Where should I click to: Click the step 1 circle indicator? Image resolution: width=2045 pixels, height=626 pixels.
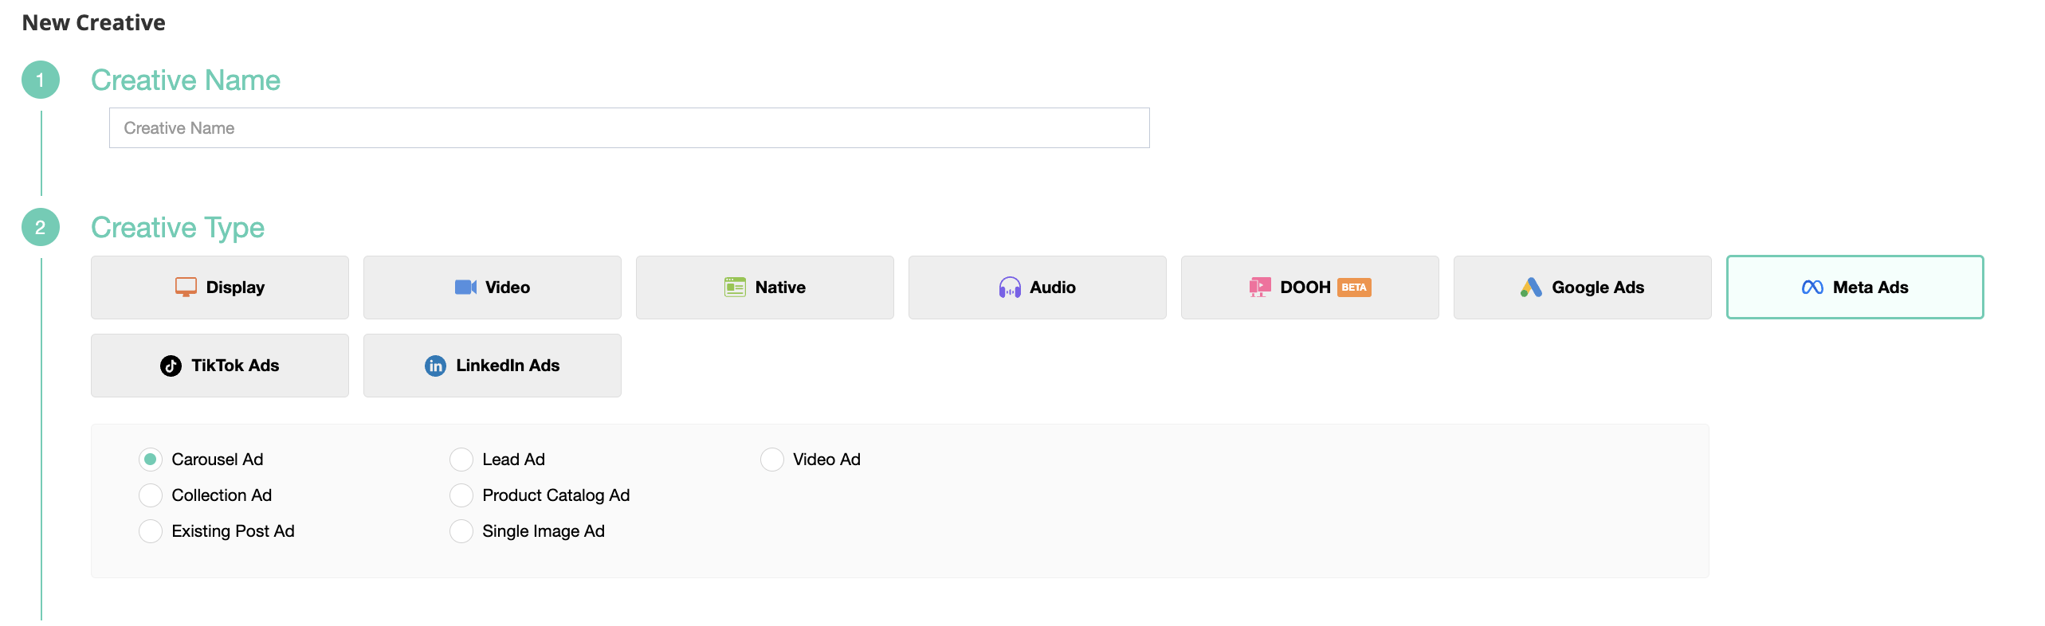[x=41, y=80]
